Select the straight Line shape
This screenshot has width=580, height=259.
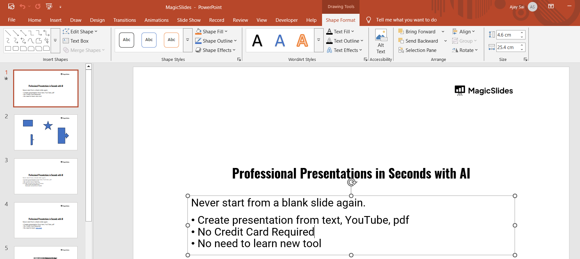[8, 33]
